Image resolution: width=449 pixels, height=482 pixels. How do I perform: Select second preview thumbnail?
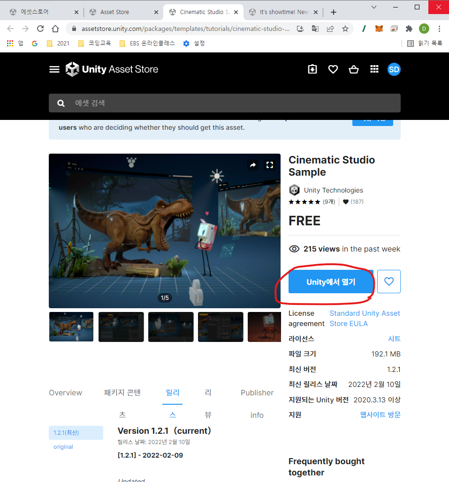click(121, 327)
